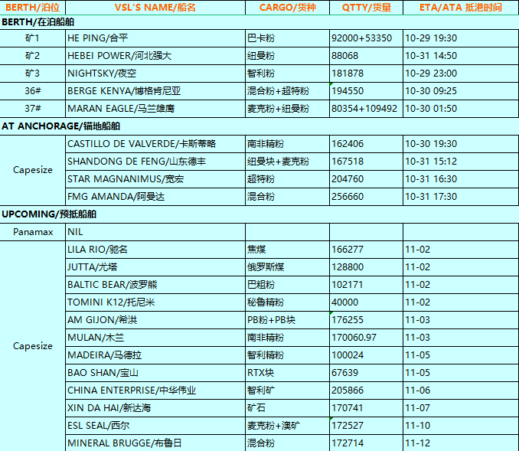519x451 pixels.
Task: Click vessel name MINERAL BRUGGE/布鲁日
Action: pyautogui.click(x=125, y=443)
